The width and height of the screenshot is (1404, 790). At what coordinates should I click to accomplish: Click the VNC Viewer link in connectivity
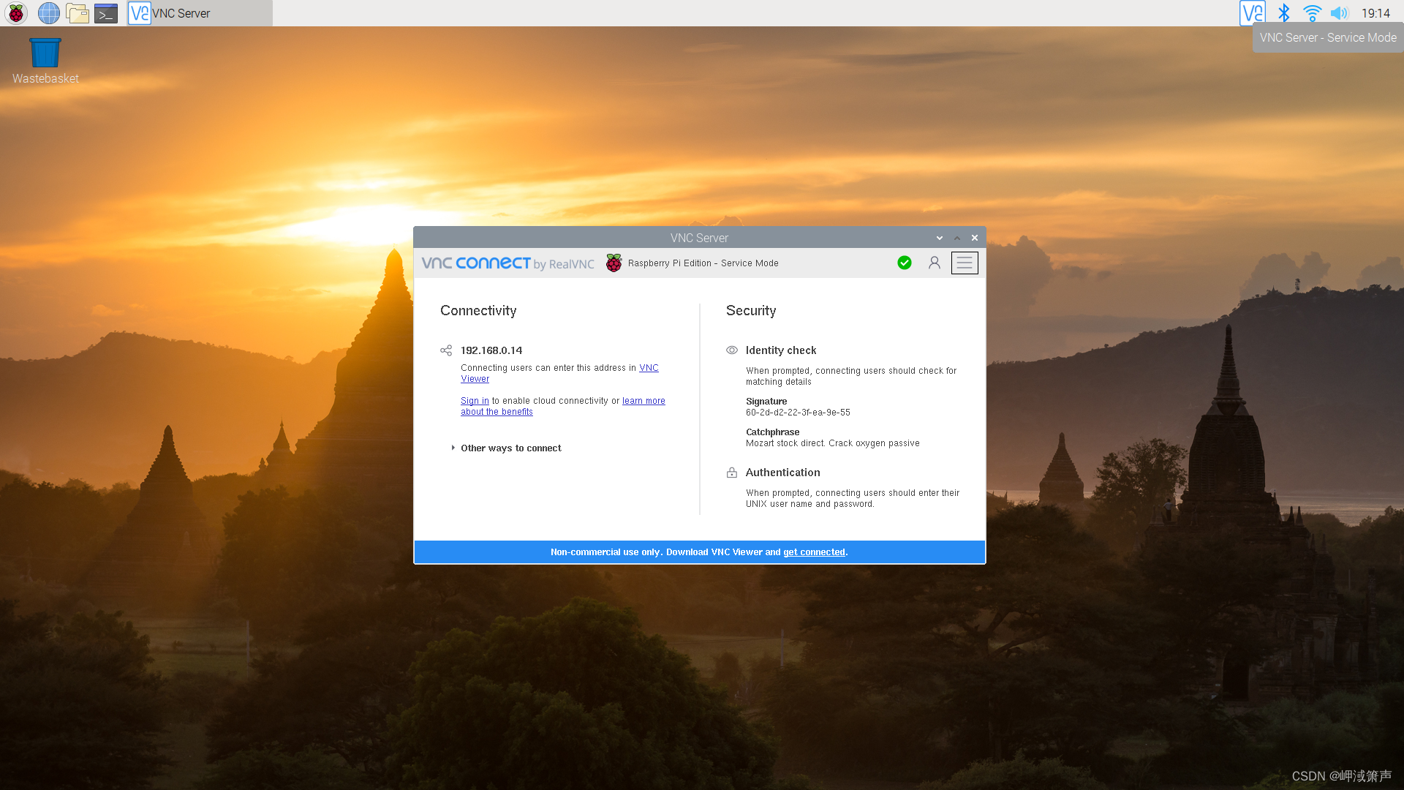tap(559, 372)
